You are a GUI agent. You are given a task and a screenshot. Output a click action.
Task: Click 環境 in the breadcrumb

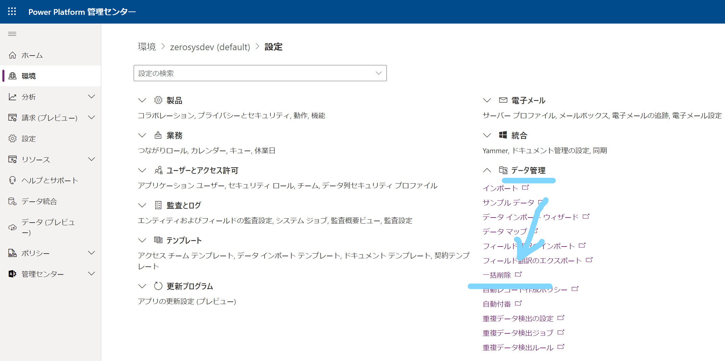point(147,47)
